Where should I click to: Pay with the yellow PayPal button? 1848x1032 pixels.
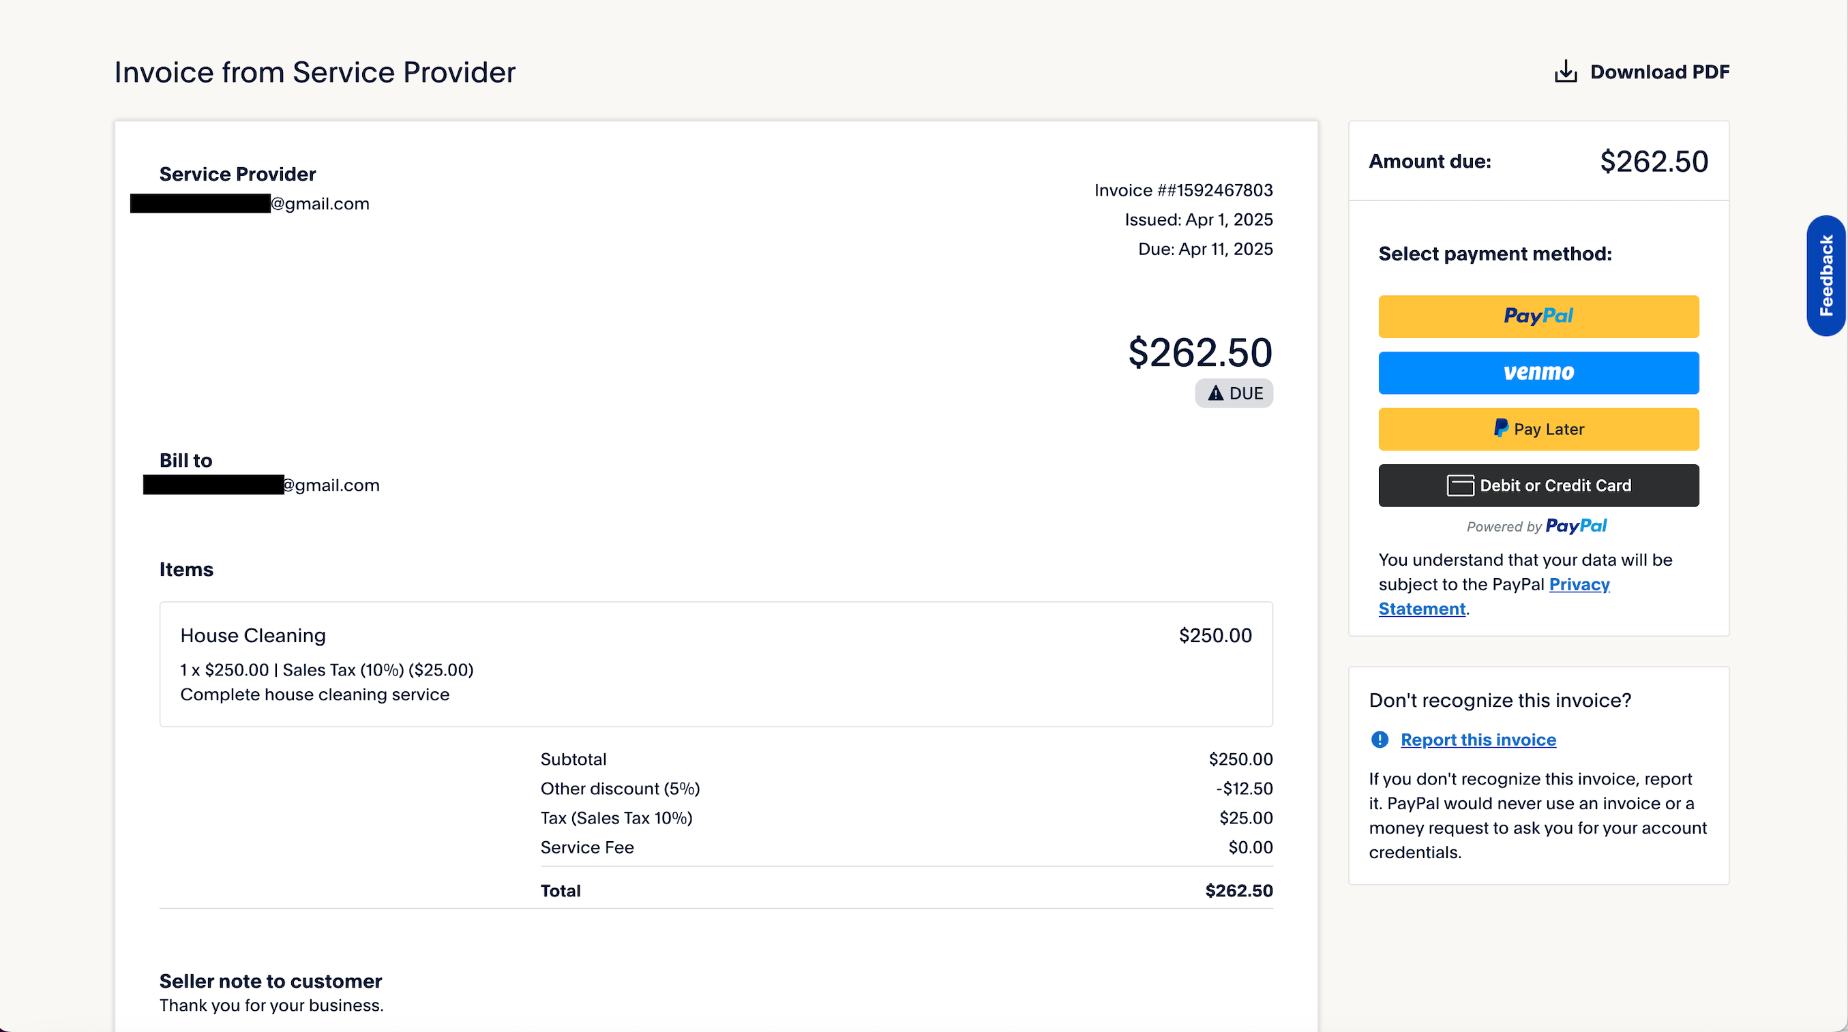[1538, 316]
